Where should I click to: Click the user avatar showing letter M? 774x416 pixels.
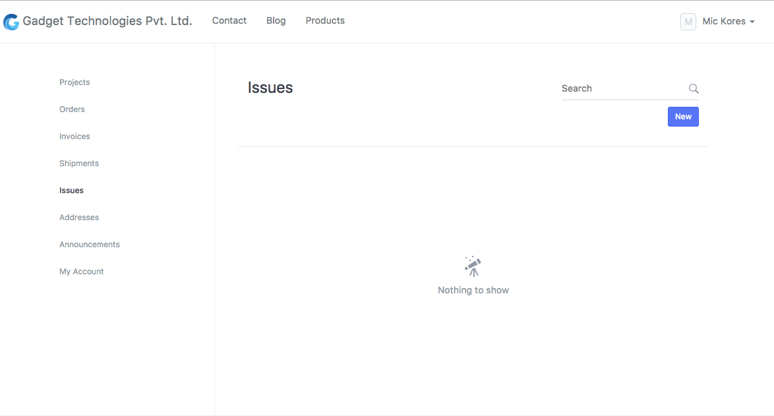click(688, 21)
